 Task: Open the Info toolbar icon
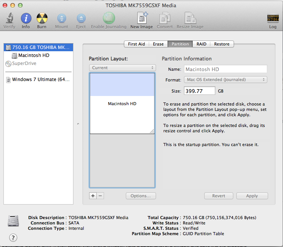(x=26, y=18)
